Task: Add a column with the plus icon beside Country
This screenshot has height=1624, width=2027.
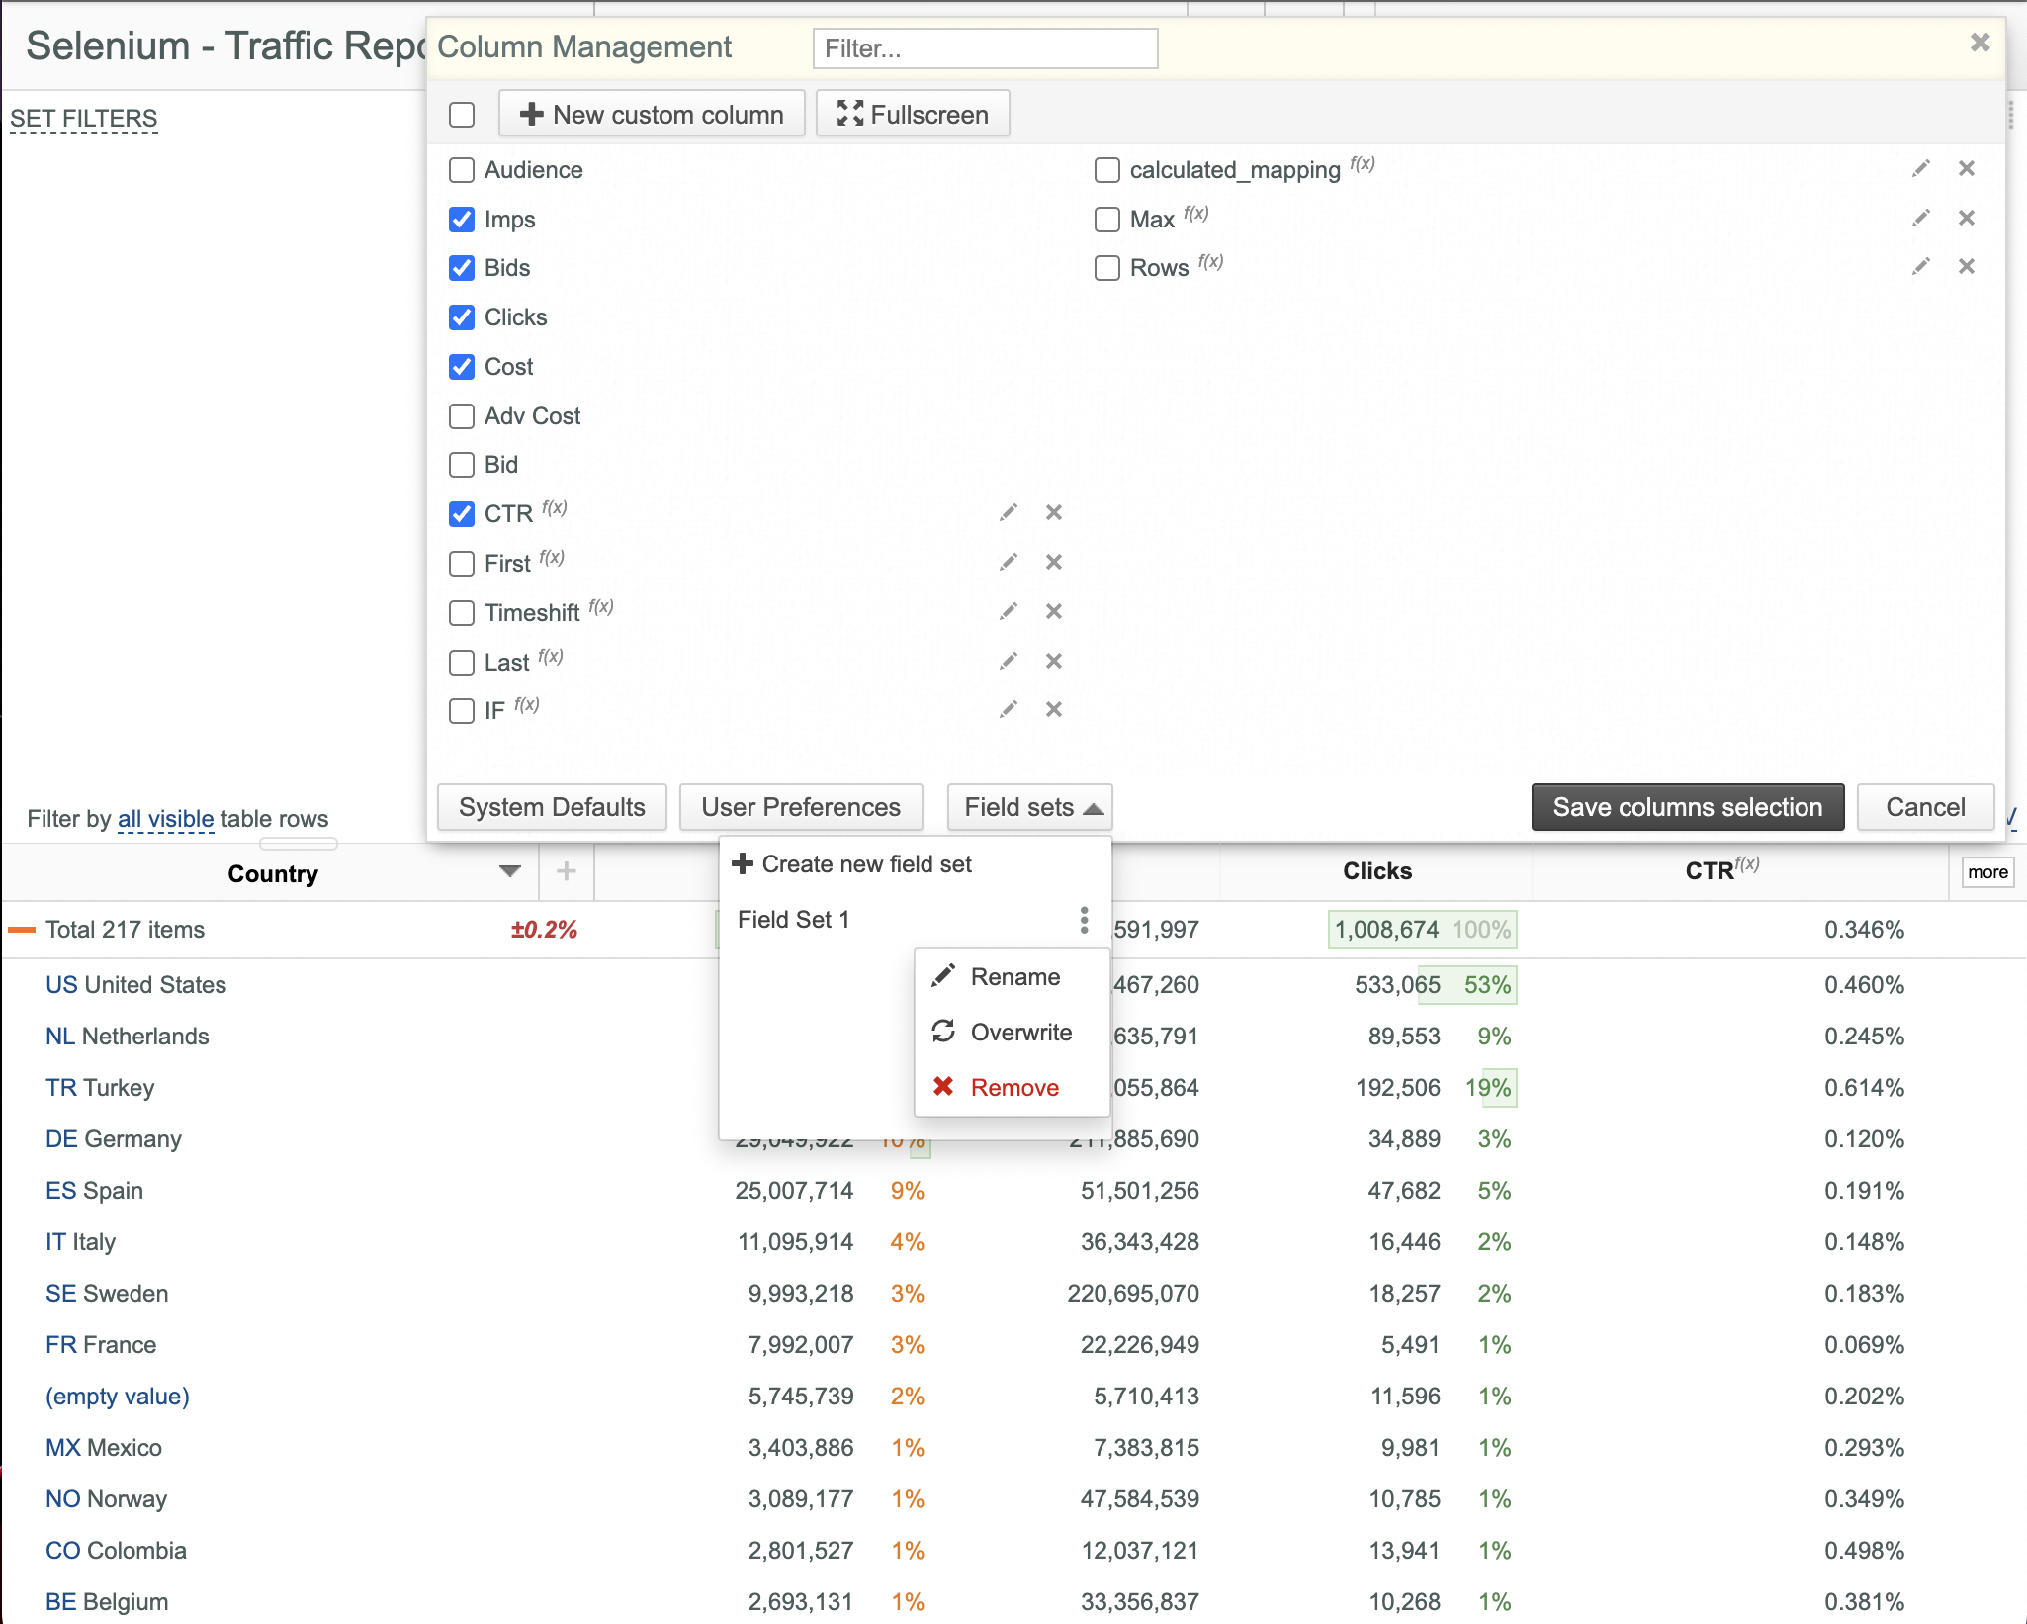Action: click(x=567, y=871)
